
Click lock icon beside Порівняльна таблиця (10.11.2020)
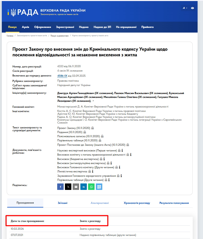pos(100,140)
